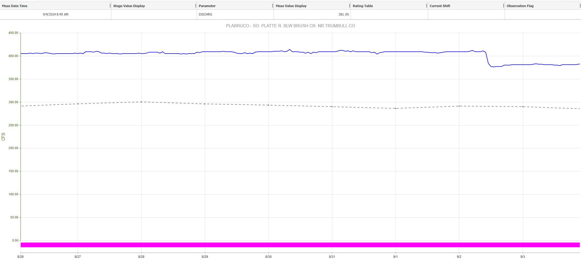The height and width of the screenshot is (261, 581).
Task: Click the blue discharge line's 9/2 drop
Action: click(x=487, y=59)
